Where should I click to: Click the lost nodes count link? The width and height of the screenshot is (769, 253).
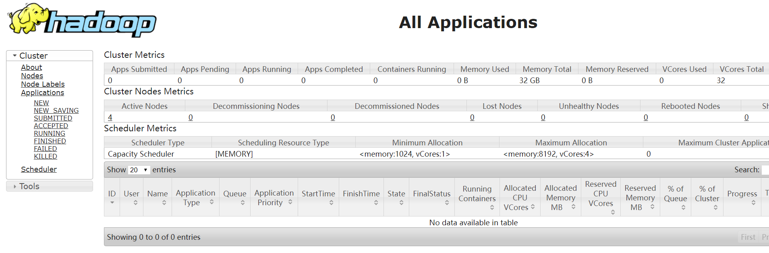[x=472, y=117]
